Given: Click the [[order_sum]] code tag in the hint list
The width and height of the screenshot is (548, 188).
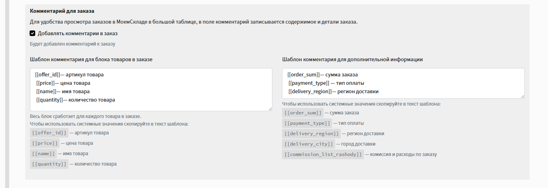Looking at the screenshot, I should (x=303, y=113).
